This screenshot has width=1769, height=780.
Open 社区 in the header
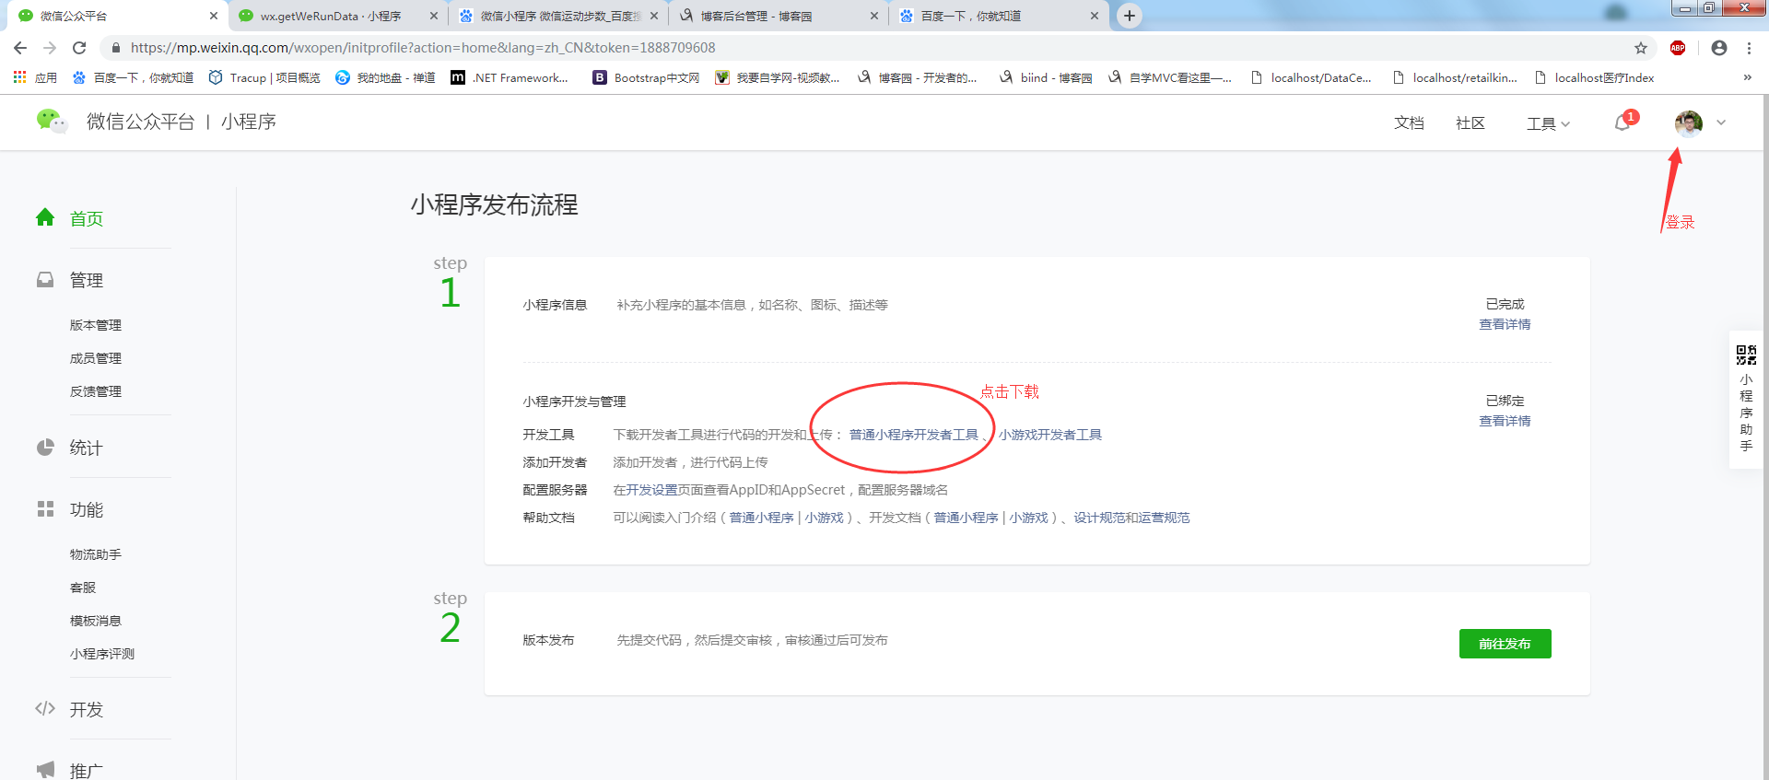point(1470,123)
